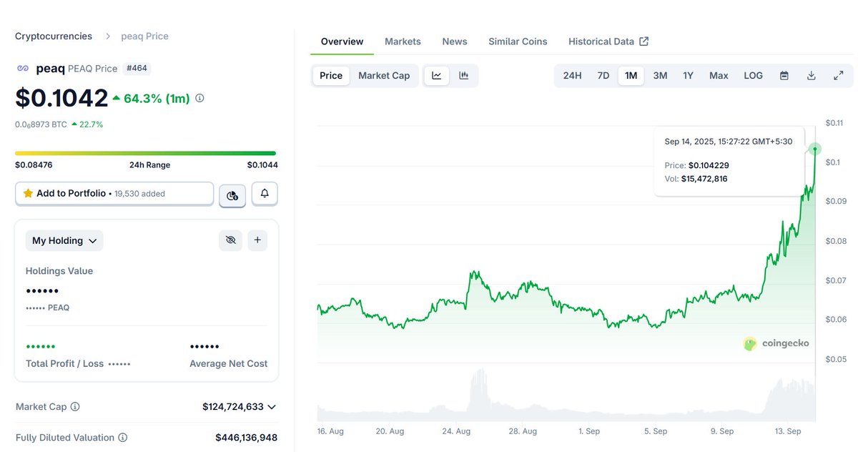Click the info icon beside Market Cap
The width and height of the screenshot is (858, 452).
pos(75,406)
